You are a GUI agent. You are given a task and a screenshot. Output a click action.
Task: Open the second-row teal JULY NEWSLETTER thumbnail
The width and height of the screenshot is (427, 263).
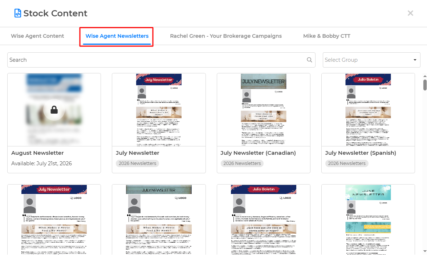tap(159, 220)
